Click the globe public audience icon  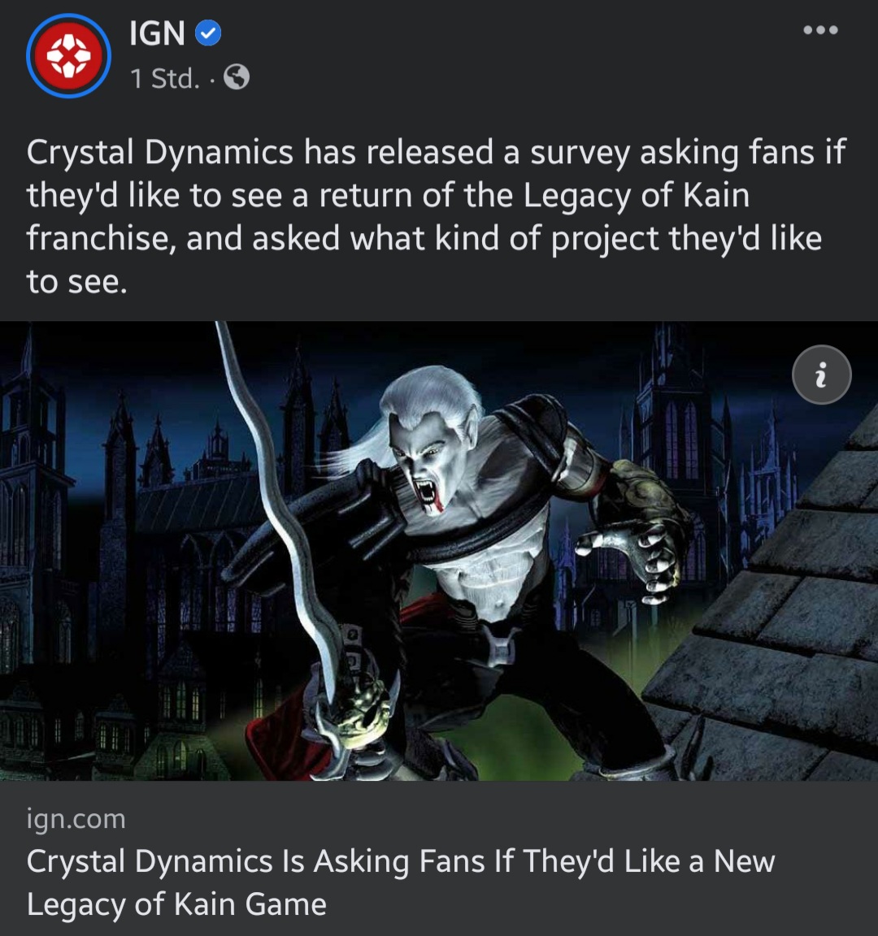coord(237,77)
